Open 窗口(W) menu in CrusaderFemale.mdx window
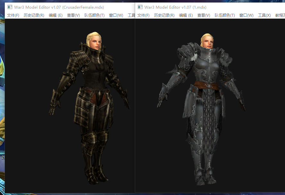Screen dimensions: 285x195 [x=116, y=15]
